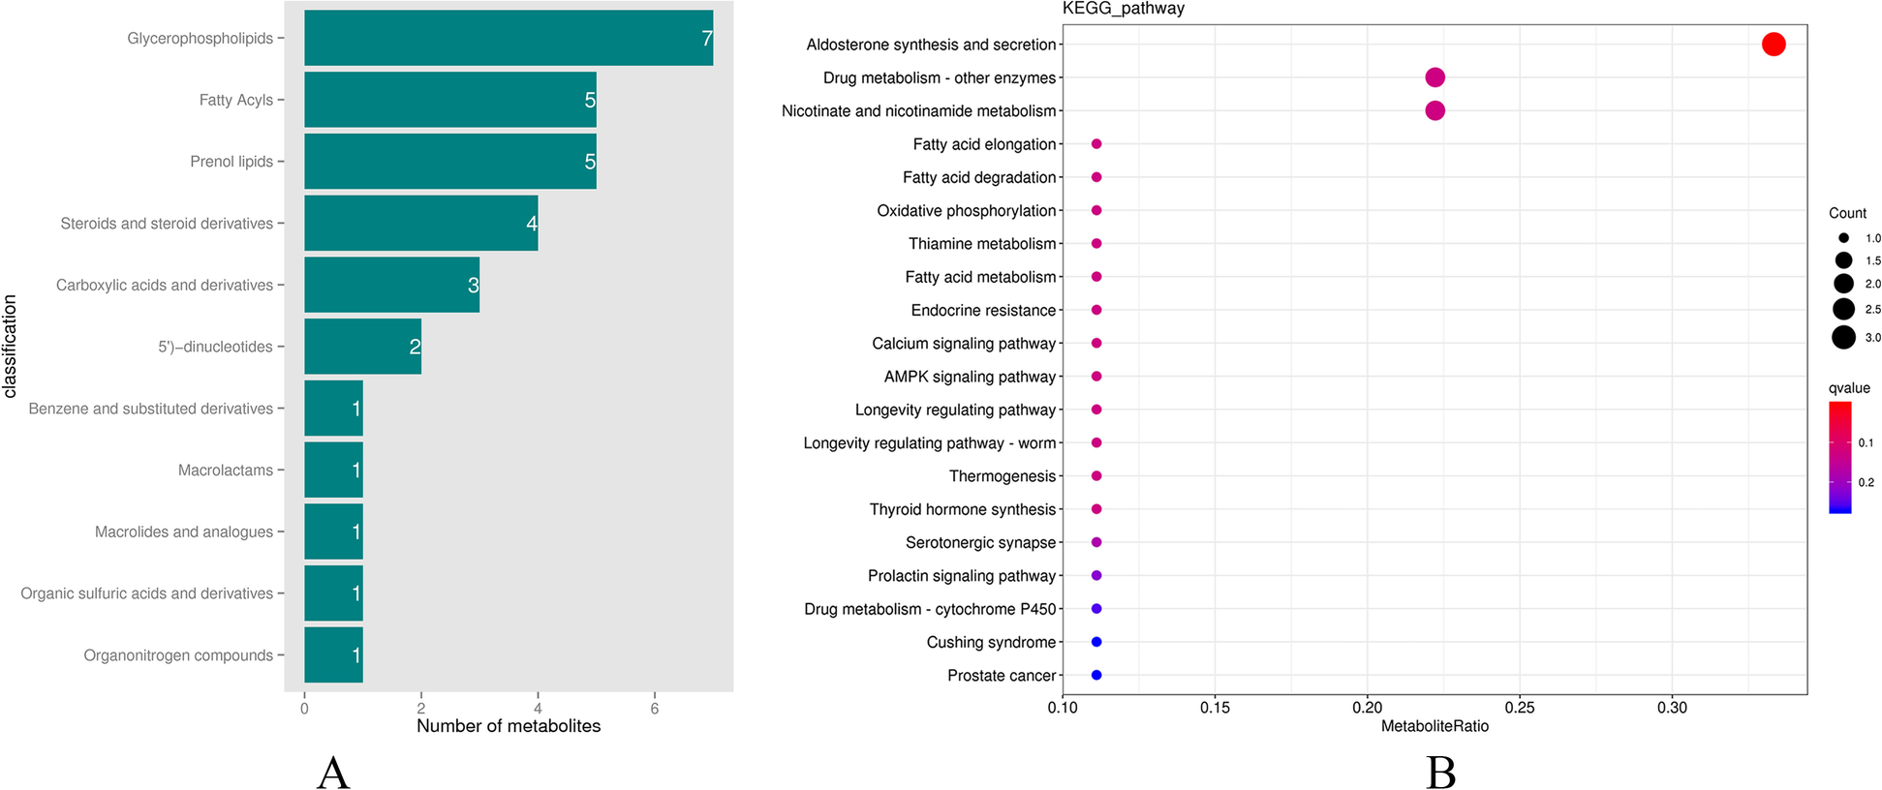1882x790 pixels.
Task: Click the Fatty acid degradation dot
Action: click(1096, 177)
